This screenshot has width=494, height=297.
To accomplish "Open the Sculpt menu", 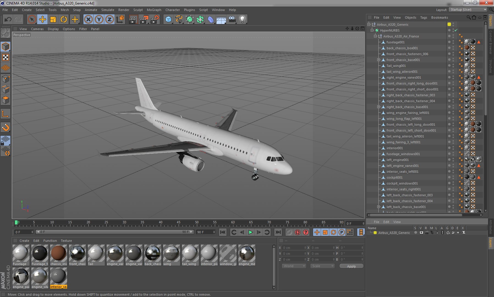I will (138, 10).
